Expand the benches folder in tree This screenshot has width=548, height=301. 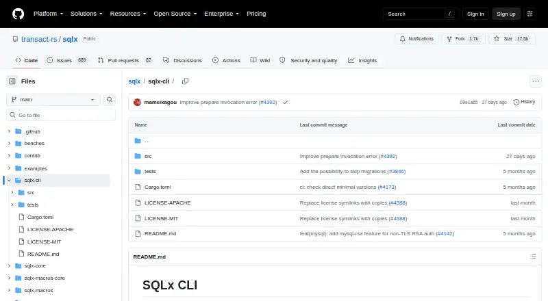(x=9, y=144)
